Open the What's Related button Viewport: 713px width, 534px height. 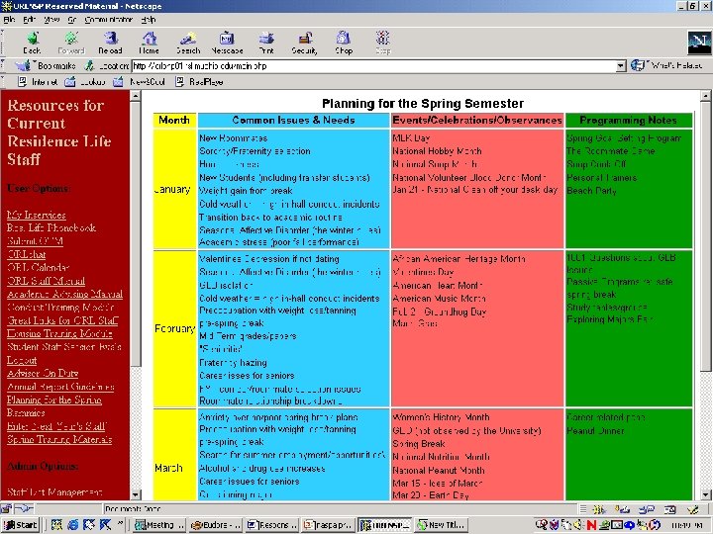(x=666, y=66)
